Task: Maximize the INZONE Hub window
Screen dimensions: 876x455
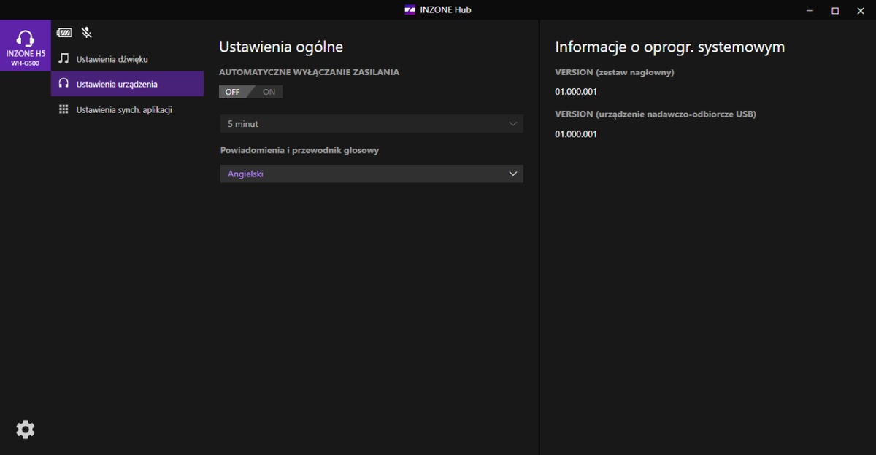Action: 835,10
